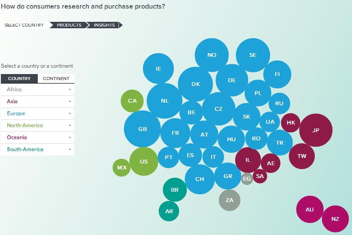Screen dimensions: 352x235
Task: Choose the US bubble
Action: point(144,161)
